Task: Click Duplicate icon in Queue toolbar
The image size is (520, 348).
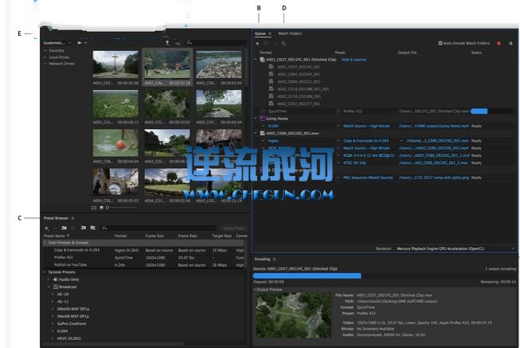Action: [x=283, y=44]
